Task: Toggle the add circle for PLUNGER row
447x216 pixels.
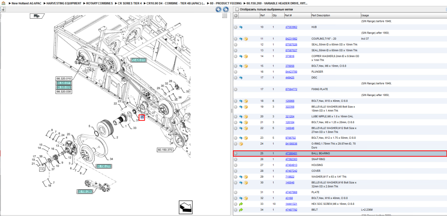Action: 236,72
